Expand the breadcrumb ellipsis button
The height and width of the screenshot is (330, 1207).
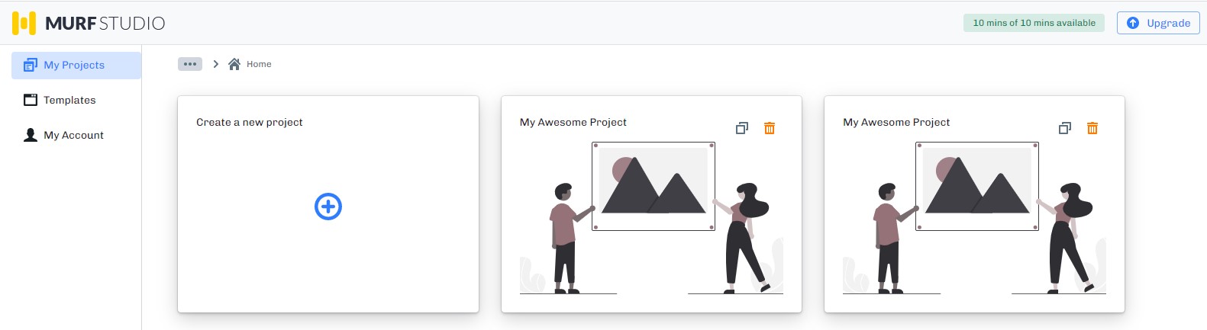(x=190, y=64)
